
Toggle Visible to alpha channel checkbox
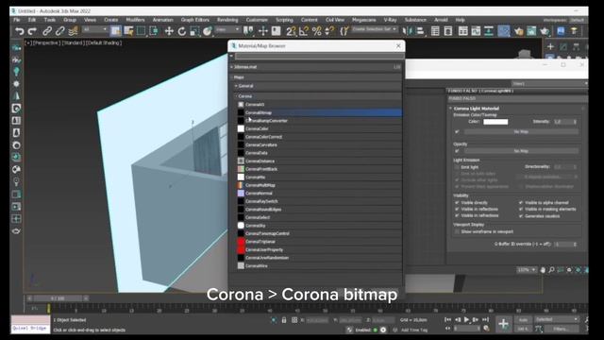point(521,203)
